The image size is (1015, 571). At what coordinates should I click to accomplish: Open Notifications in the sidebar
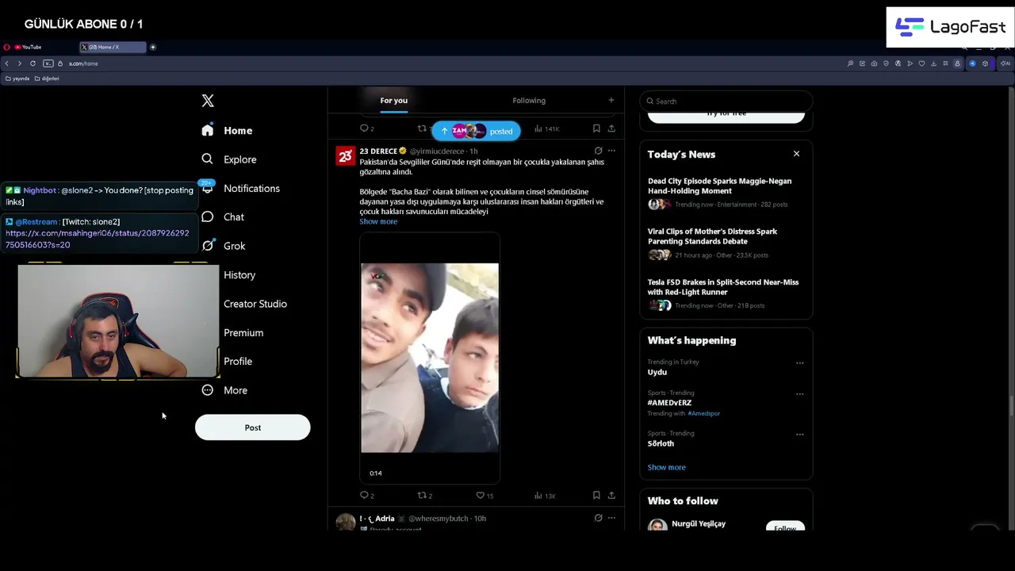click(x=240, y=188)
